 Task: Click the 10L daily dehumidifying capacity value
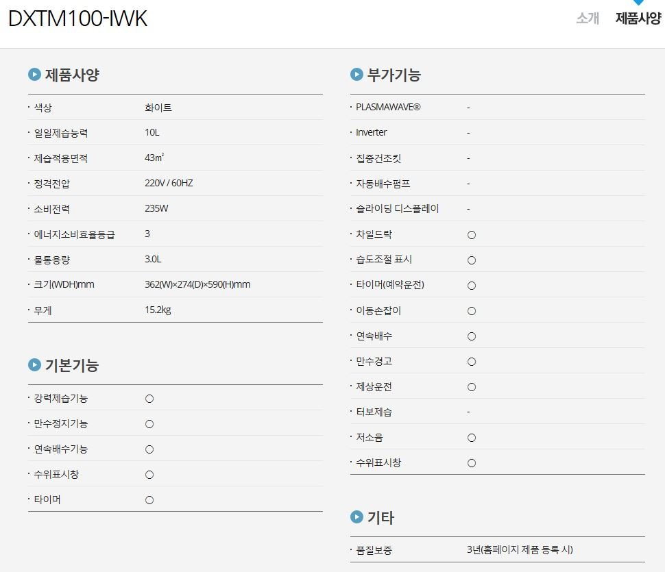152,133
